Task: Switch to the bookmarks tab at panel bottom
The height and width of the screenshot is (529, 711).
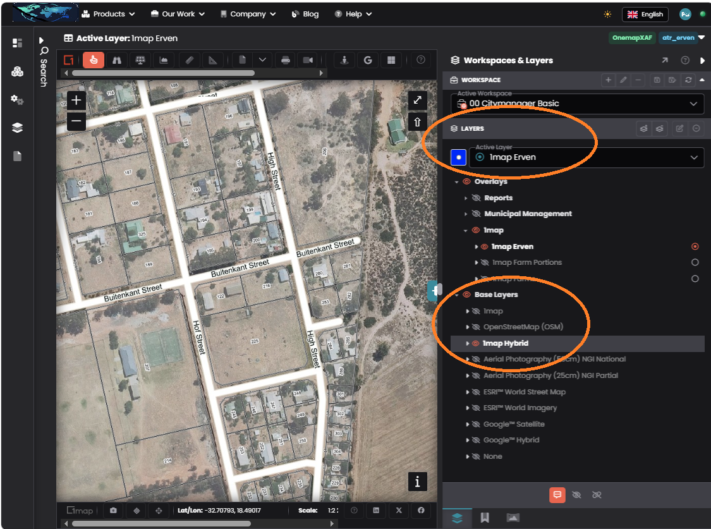Action: [x=485, y=518]
